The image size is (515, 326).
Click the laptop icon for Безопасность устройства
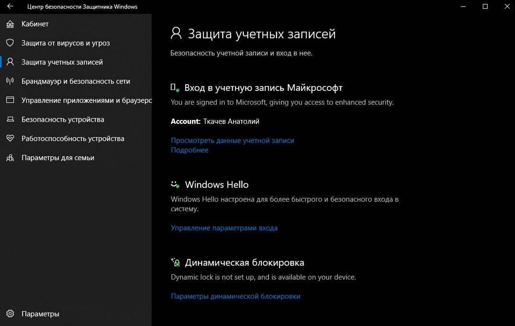coord(10,119)
